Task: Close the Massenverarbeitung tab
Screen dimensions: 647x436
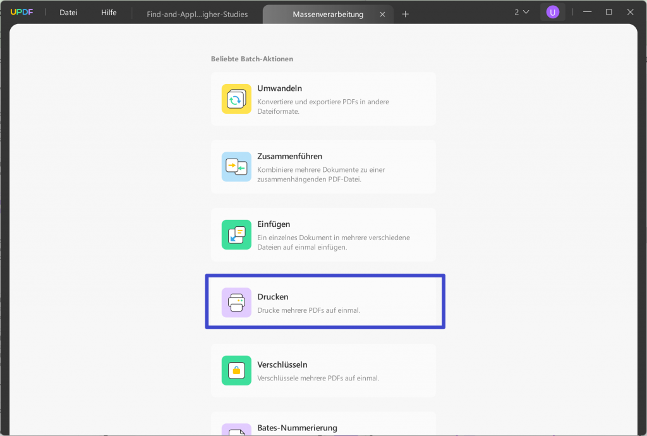Action: (x=382, y=15)
